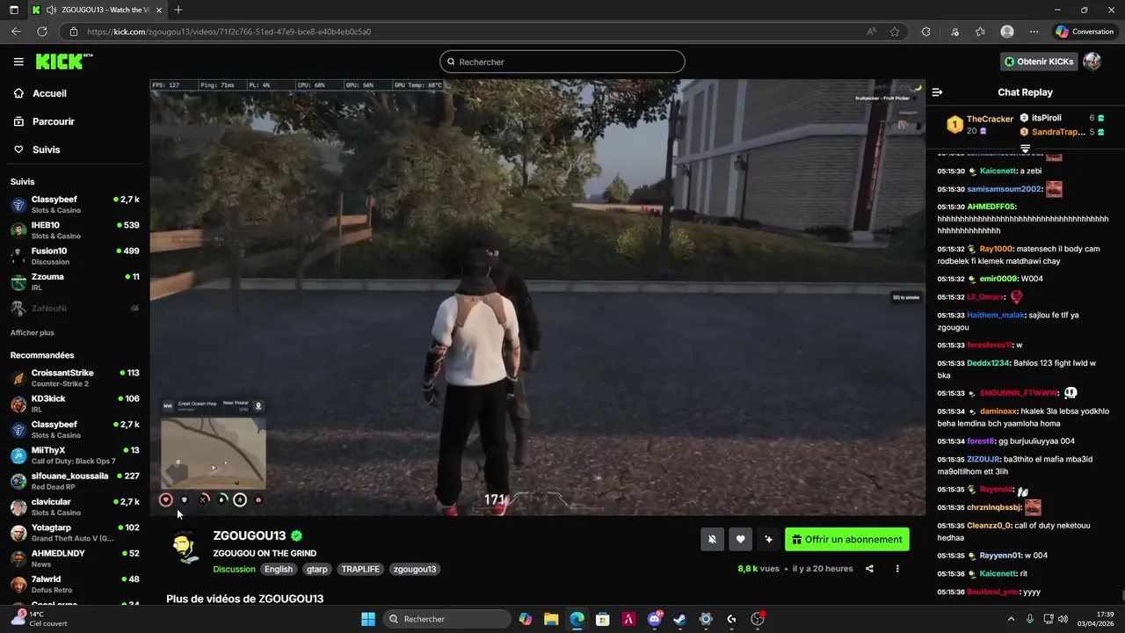Open Suivis in the sidebar
The width and height of the screenshot is (1125, 633).
(46, 149)
